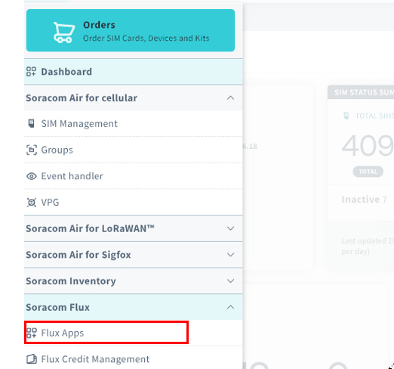Expand the Soracom Air for LoRaWAN section
The image size is (394, 369).
point(230,228)
